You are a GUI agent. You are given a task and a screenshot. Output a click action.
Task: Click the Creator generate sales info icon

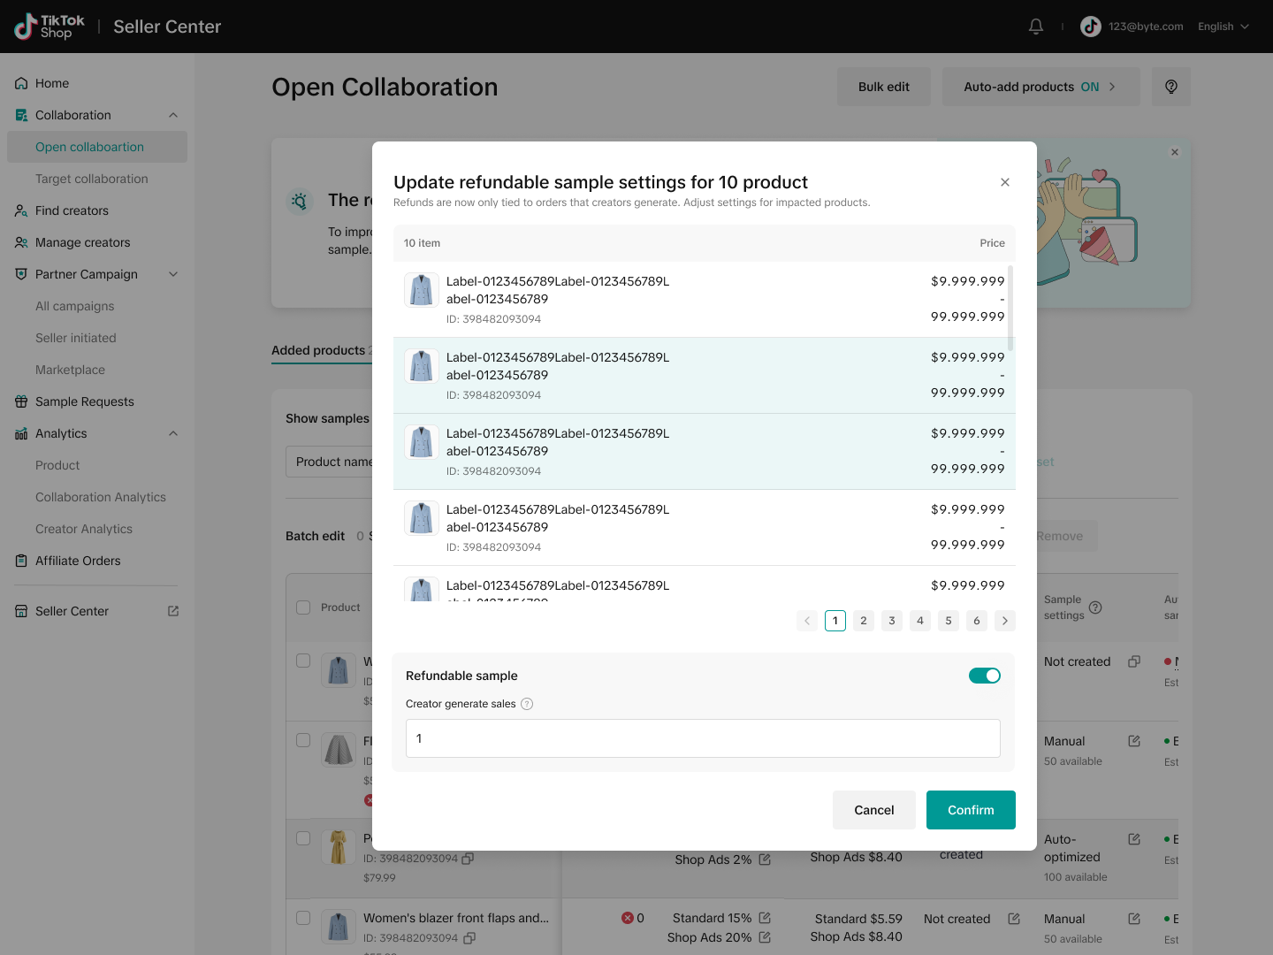coord(527,704)
